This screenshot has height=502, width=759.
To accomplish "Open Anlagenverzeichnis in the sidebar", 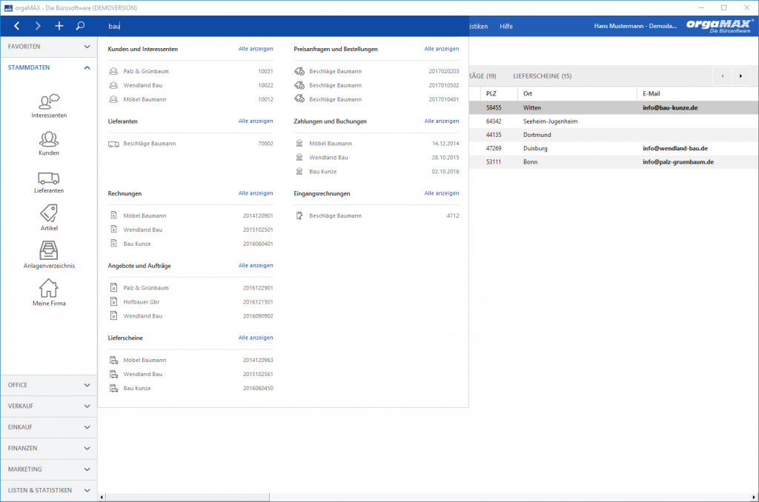I will tap(49, 255).
